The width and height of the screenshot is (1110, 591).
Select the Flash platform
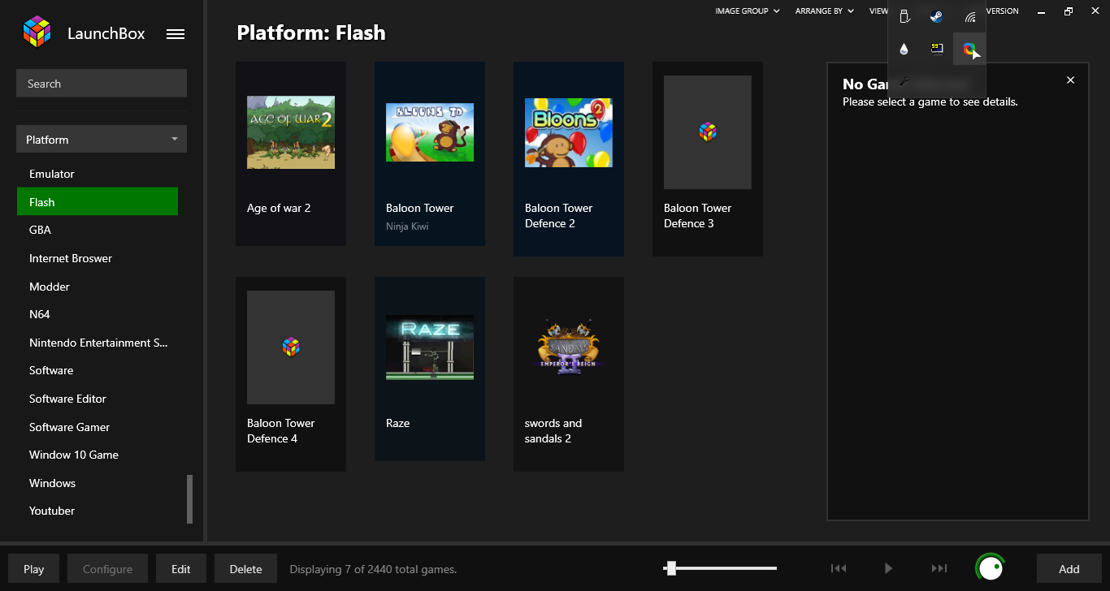[98, 201]
